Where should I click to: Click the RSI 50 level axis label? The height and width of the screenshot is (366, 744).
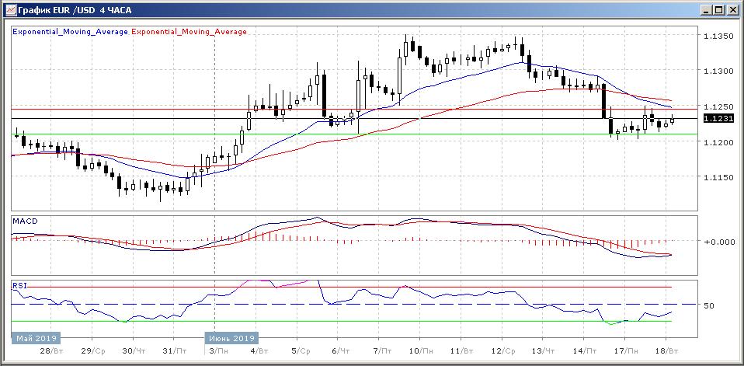[708, 305]
